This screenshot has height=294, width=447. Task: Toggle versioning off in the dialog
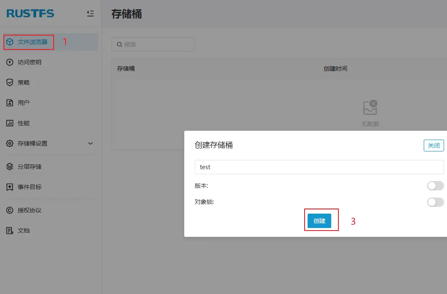coord(435,185)
